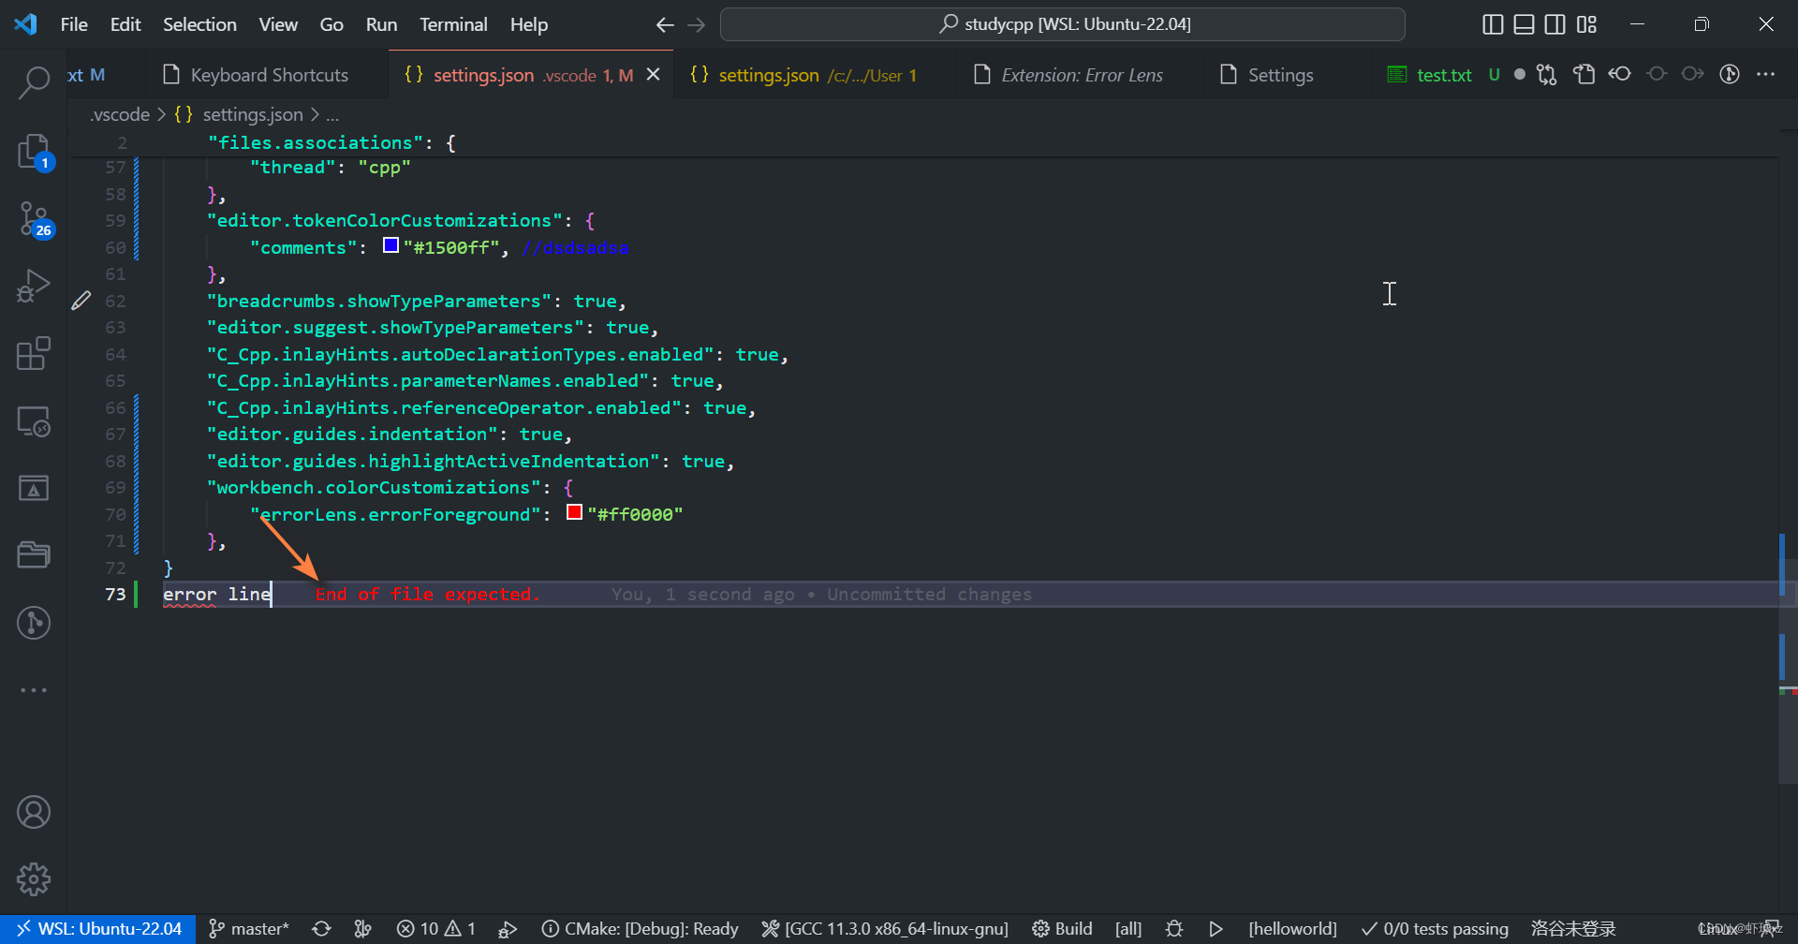Go back with the navigation arrow
1798x944 pixels.
pyautogui.click(x=665, y=25)
